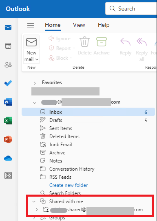The width and height of the screenshot is (157, 221).
Task: Switch to the Help tab
Action: tap(104, 25)
